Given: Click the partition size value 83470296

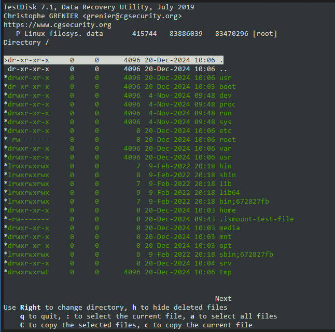Looking at the screenshot, I should point(232,34).
